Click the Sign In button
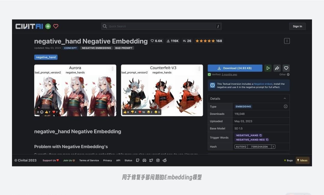 tap(297, 26)
